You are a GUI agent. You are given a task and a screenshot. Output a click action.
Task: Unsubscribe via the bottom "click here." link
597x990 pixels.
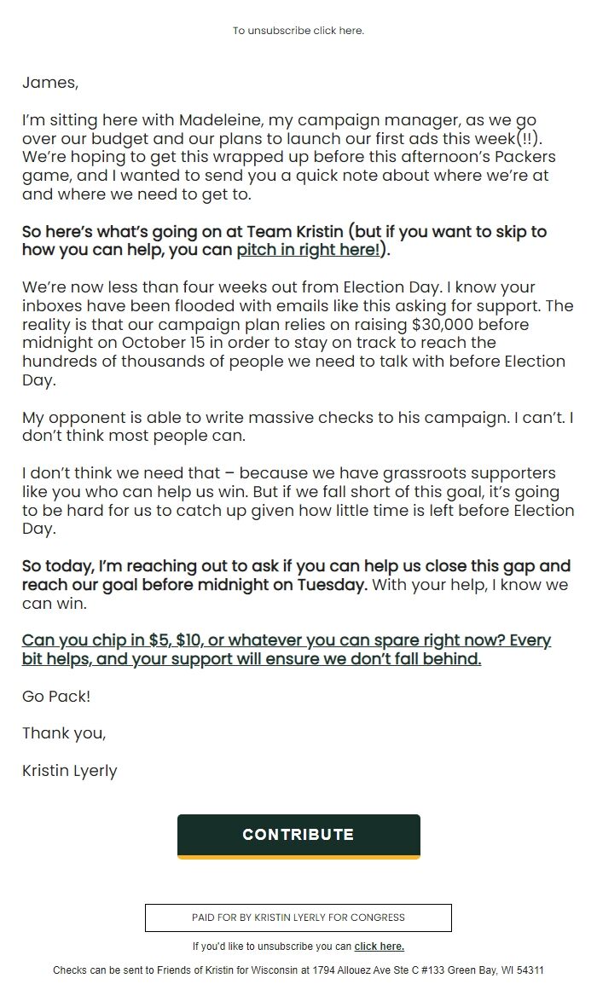381,946
